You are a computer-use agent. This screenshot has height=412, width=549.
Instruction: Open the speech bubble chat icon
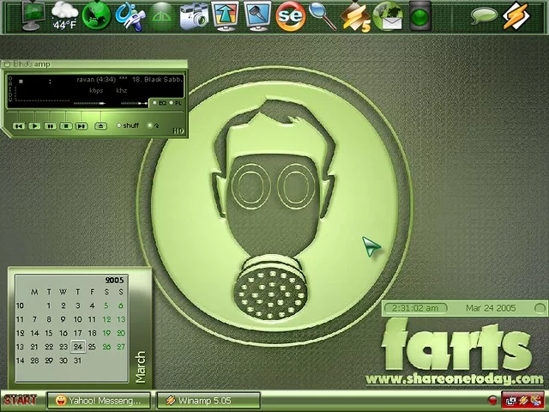coord(485,15)
